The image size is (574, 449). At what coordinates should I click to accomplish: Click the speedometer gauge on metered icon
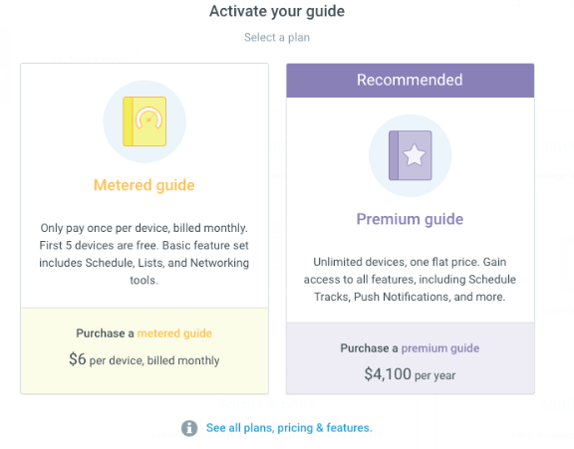(148, 118)
